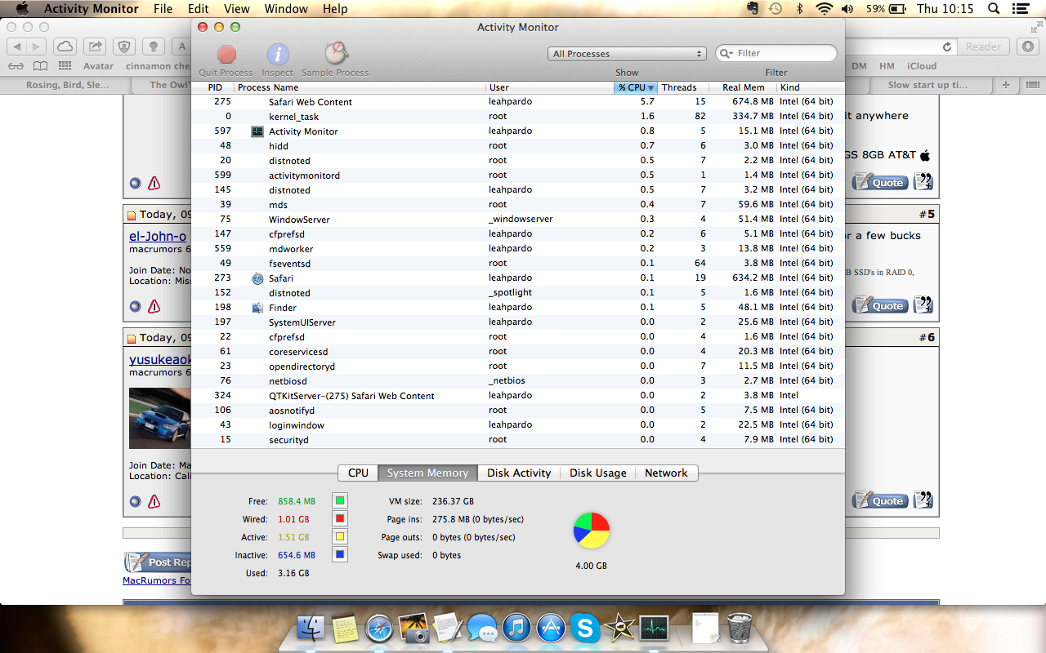The height and width of the screenshot is (653, 1046).
Task: Select the Safari compass icon in process list
Action: coord(257,278)
